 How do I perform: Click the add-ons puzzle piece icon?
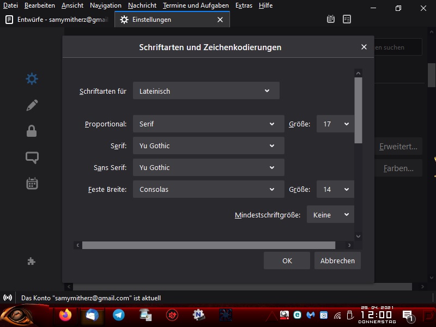point(32,262)
